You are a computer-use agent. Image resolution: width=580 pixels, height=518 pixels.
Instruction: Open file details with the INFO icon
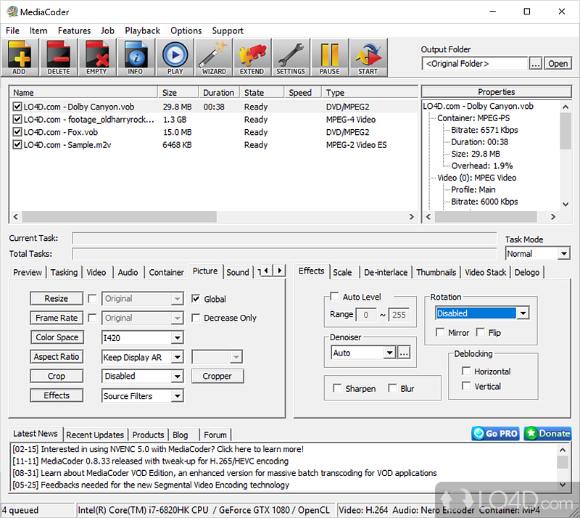point(136,57)
